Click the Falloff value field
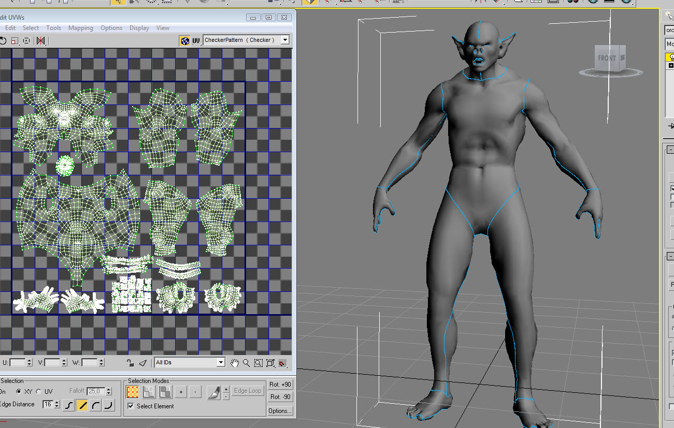674x428 pixels. [96, 391]
